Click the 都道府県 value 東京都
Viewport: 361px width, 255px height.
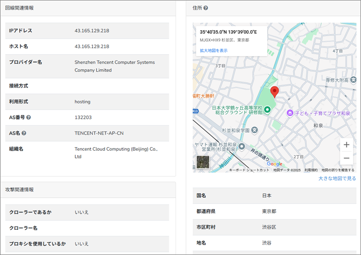click(269, 211)
